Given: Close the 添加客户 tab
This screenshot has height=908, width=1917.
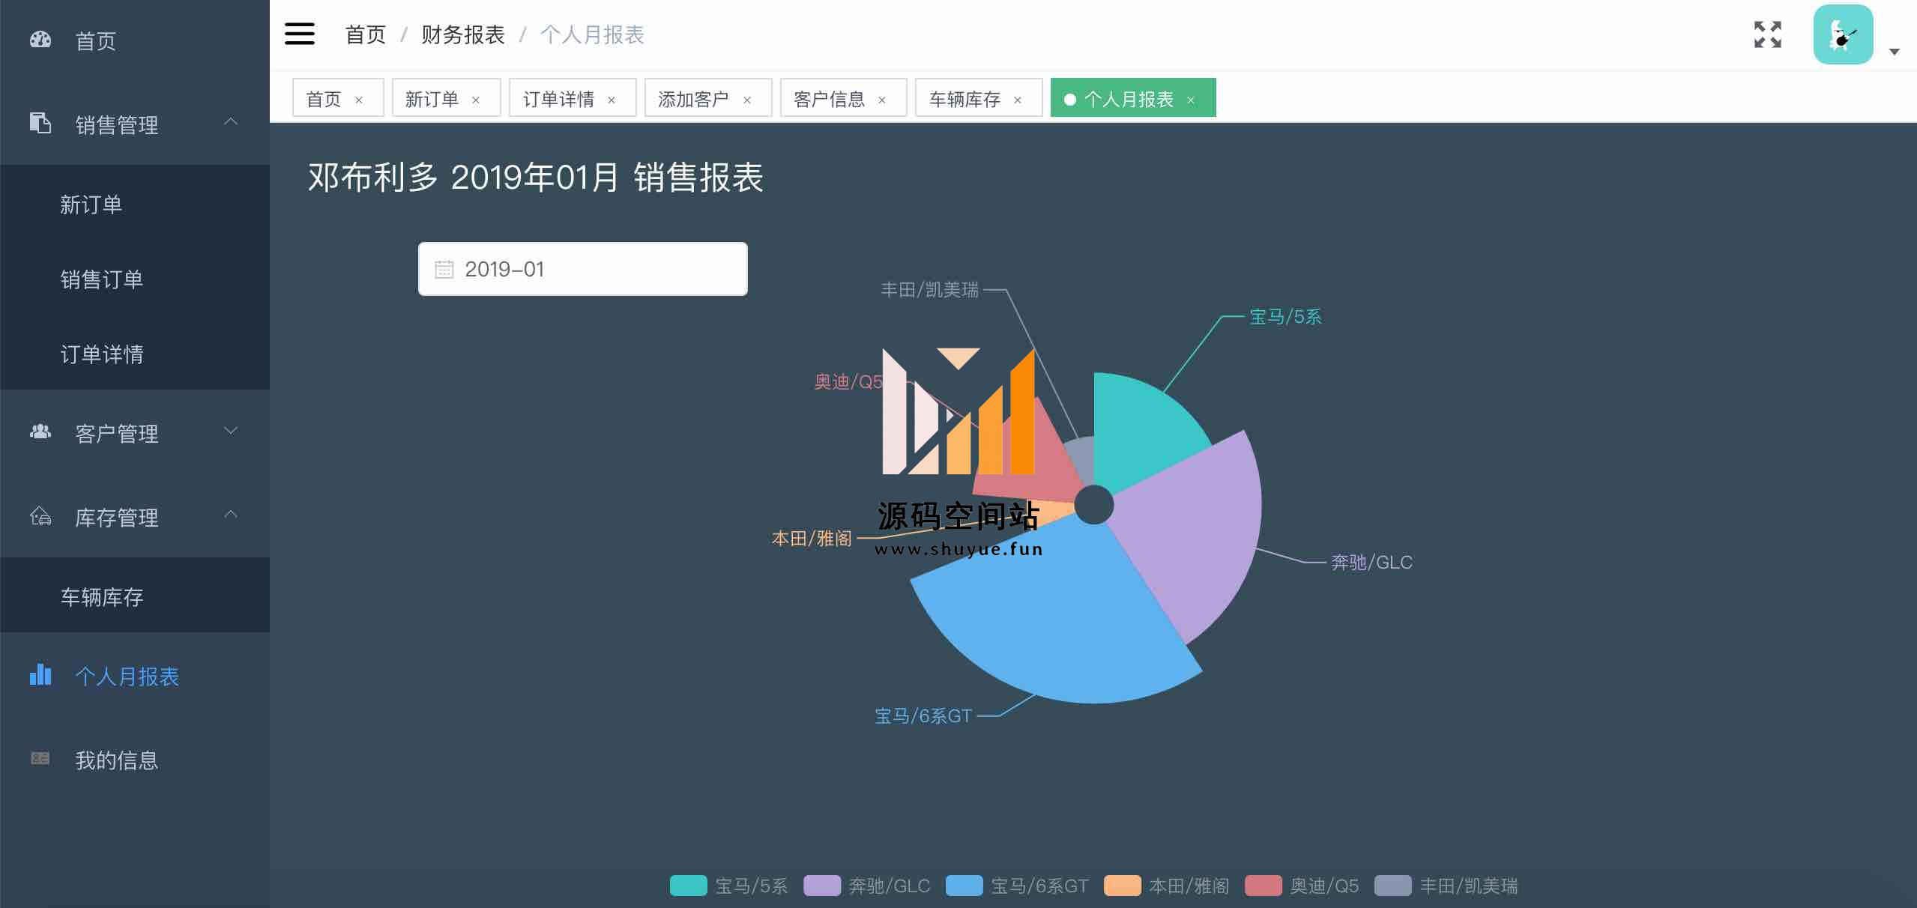Looking at the screenshot, I should click(x=747, y=100).
